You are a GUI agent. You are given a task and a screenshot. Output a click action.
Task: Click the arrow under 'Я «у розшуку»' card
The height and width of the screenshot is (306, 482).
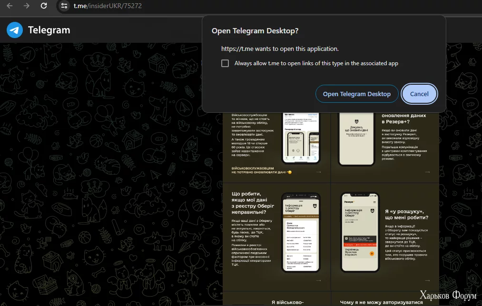427,280
